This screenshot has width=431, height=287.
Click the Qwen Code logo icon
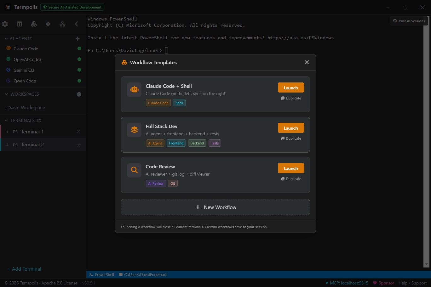pos(9,81)
